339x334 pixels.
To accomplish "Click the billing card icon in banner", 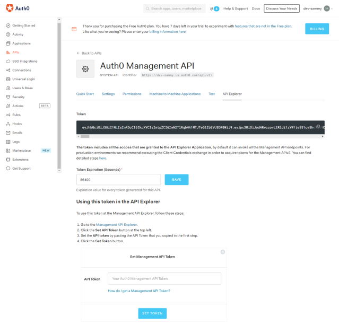I will [x=74, y=29].
